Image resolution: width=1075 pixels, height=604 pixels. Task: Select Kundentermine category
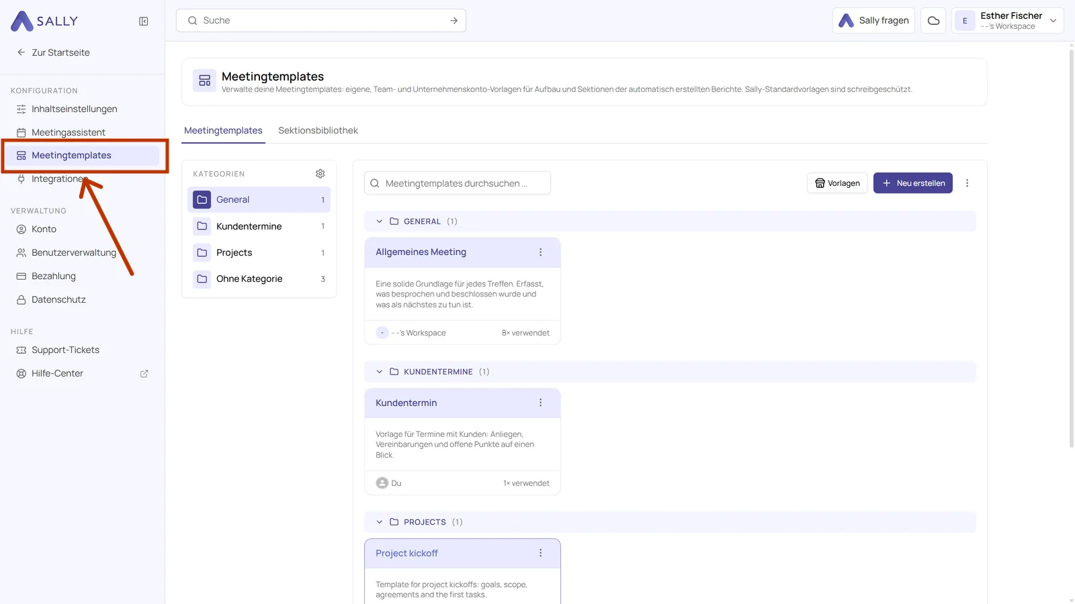tap(259, 226)
